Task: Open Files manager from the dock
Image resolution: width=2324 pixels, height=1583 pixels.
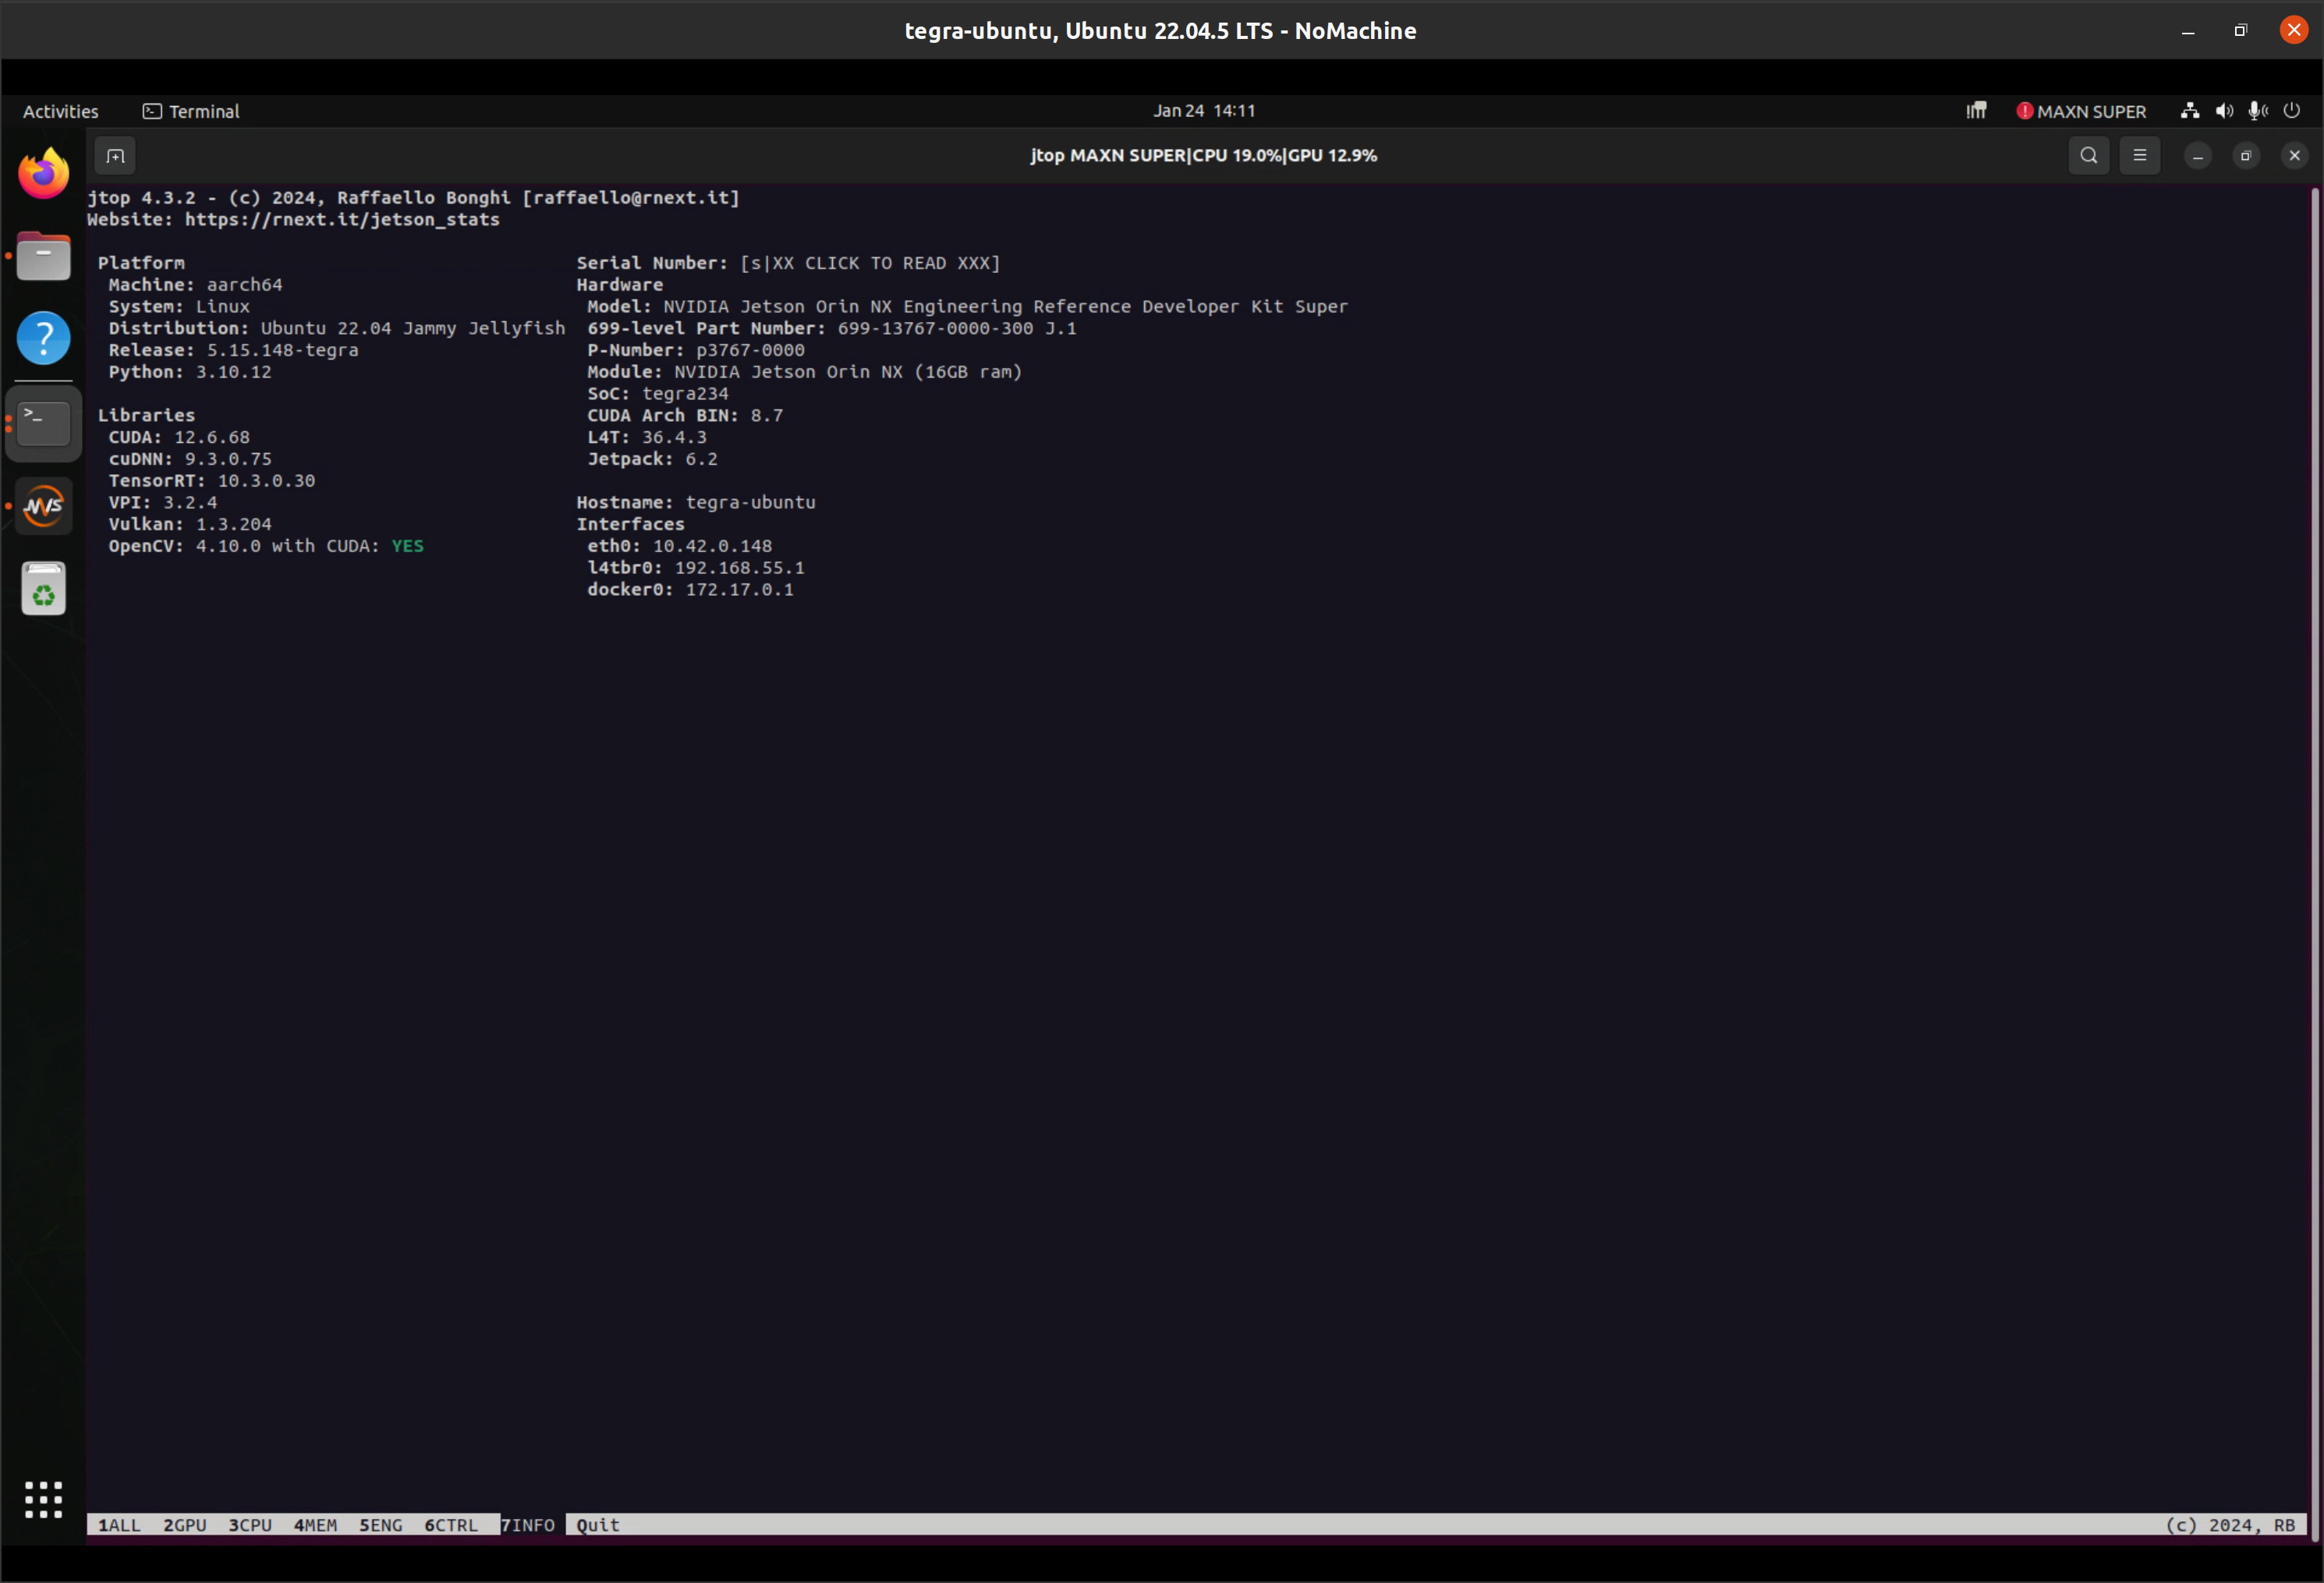Action: point(43,257)
